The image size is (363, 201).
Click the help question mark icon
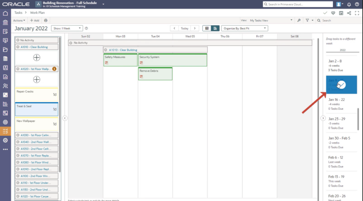coord(357,4)
